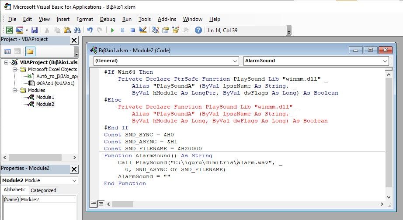The width and height of the screenshot is (403, 220).
Task: Click project tree scroll right arrow
Action: [x=75, y=157]
